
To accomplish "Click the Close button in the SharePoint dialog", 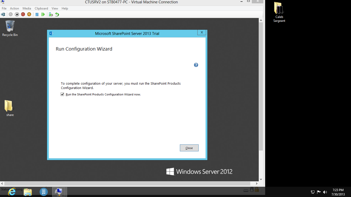I will coord(189,148).
